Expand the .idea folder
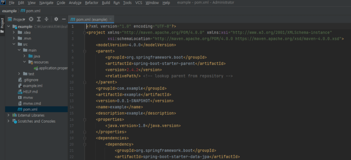Screen dimensions: 351x160 [x=14, y=32]
